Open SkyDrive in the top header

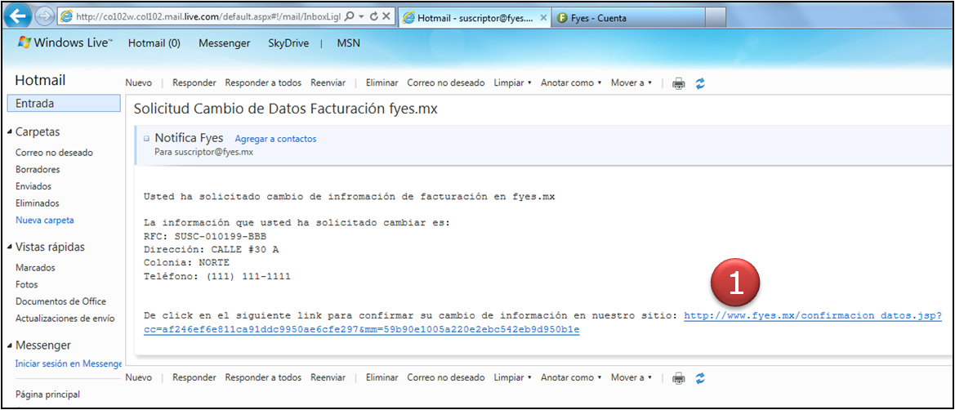click(288, 43)
